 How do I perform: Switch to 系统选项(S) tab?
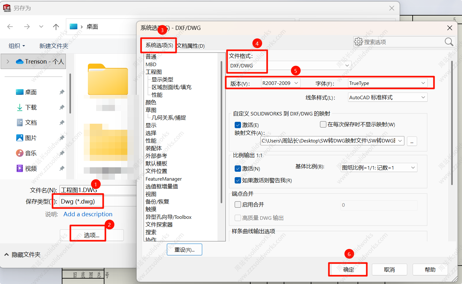tap(159, 45)
